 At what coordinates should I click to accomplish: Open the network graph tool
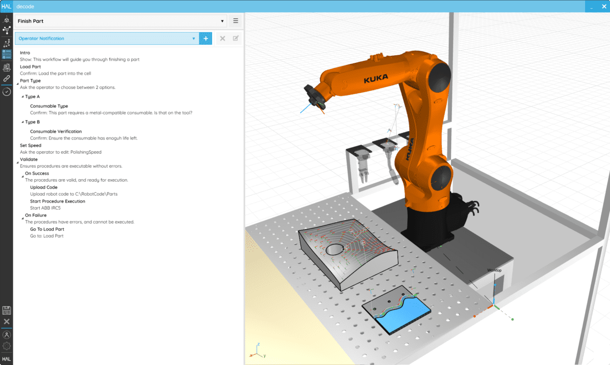[x=7, y=30]
